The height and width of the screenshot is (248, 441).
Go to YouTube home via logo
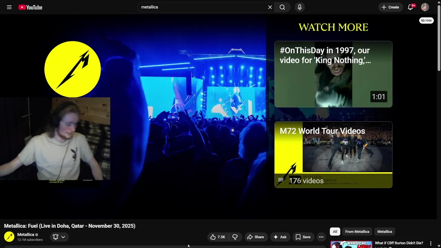click(30, 7)
